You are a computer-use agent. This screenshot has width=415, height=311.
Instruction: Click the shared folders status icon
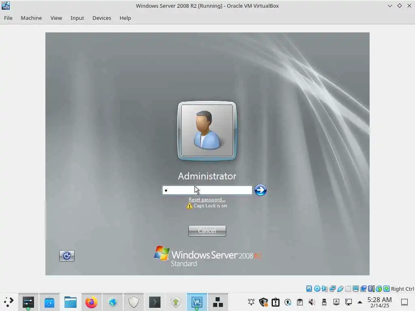[x=348, y=288]
